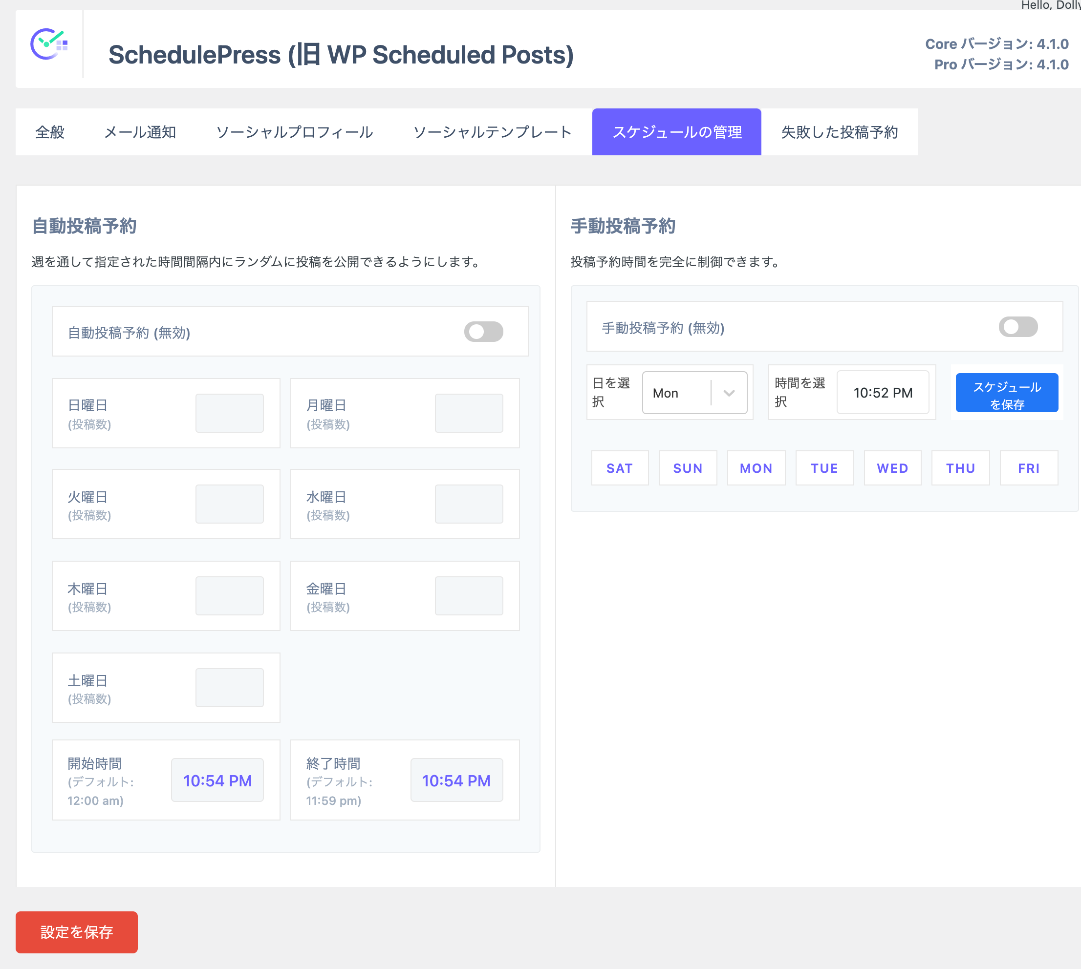Click the SchedulePress page title
1081x969 pixels.
pos(341,55)
